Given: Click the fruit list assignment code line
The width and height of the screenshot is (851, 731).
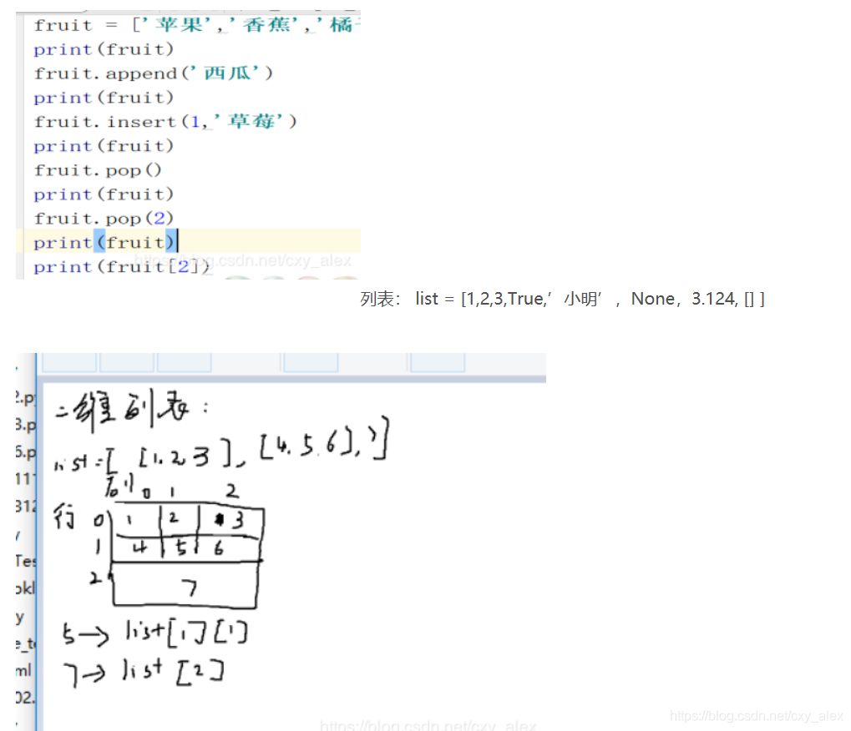Looking at the screenshot, I should pos(196,25).
